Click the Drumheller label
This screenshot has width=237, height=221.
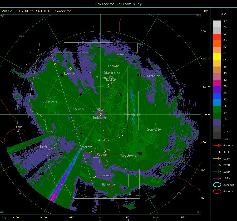(x=154, y=130)
